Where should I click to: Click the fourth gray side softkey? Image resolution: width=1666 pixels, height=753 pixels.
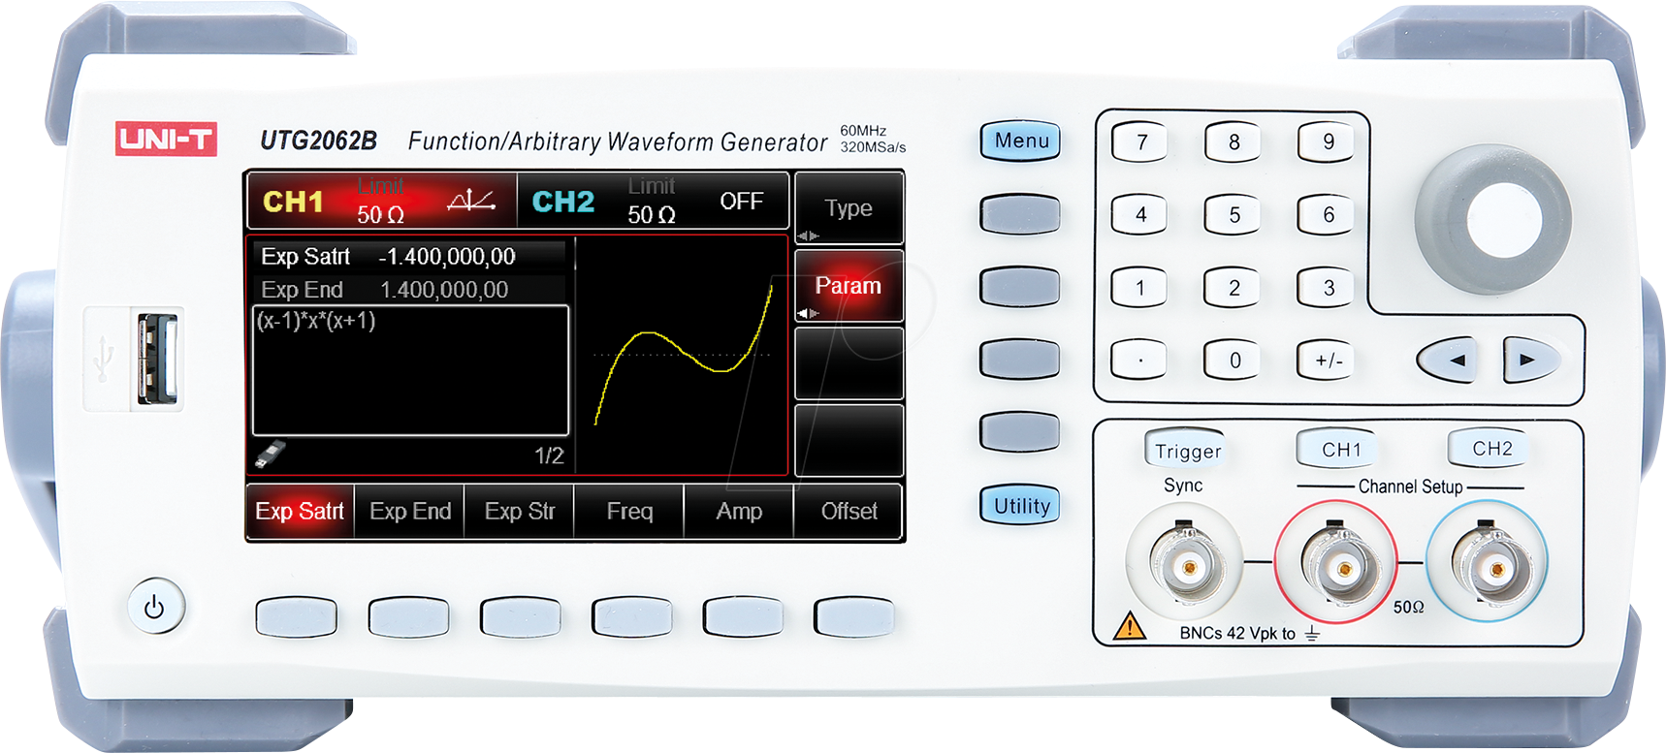[1019, 431]
